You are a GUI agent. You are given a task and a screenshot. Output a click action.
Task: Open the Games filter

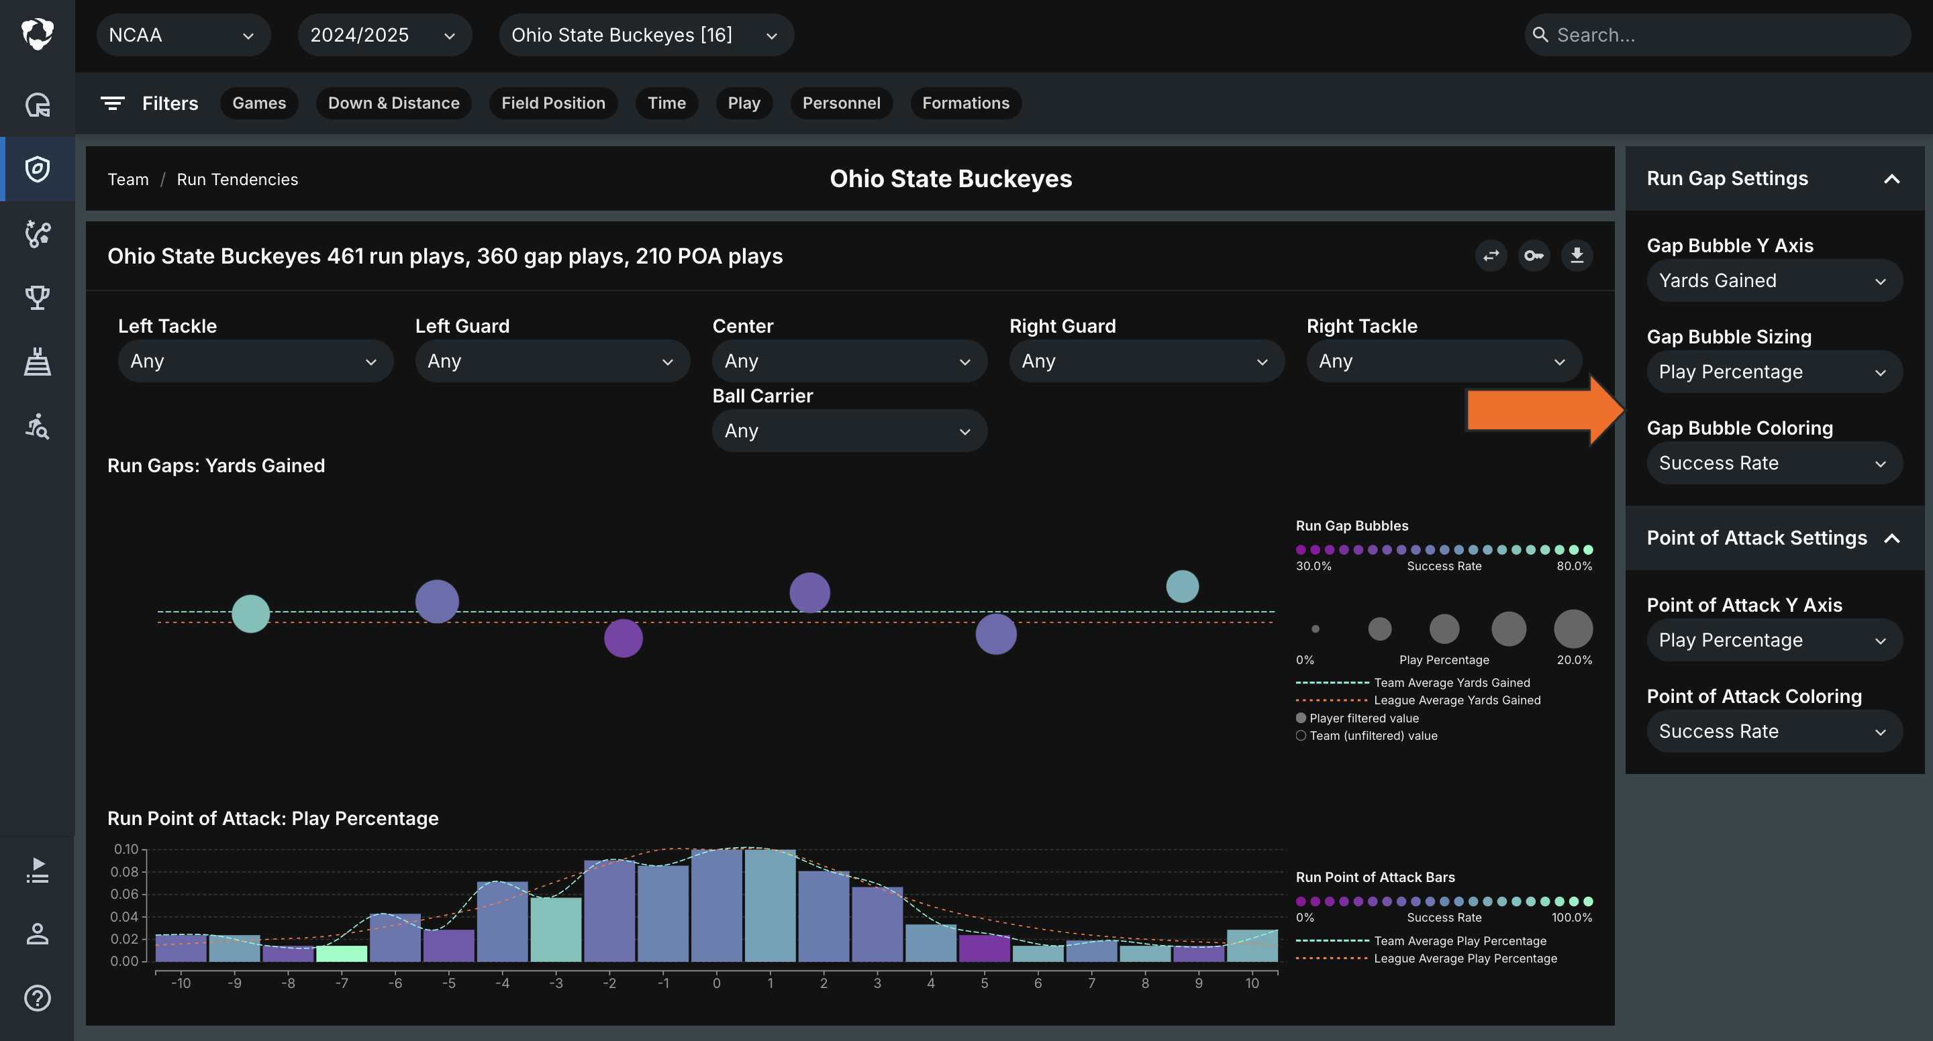point(259,103)
